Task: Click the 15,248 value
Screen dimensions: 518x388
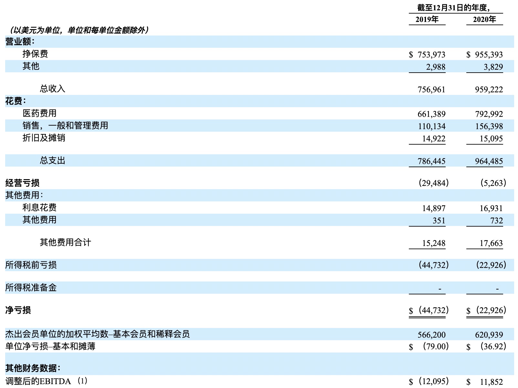Action: point(434,243)
